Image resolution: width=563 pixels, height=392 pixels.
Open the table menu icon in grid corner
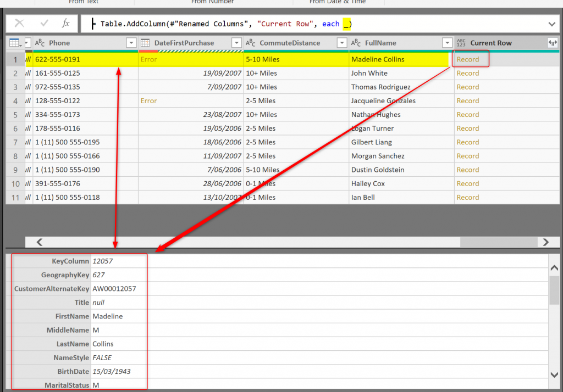pyautogui.click(x=14, y=43)
